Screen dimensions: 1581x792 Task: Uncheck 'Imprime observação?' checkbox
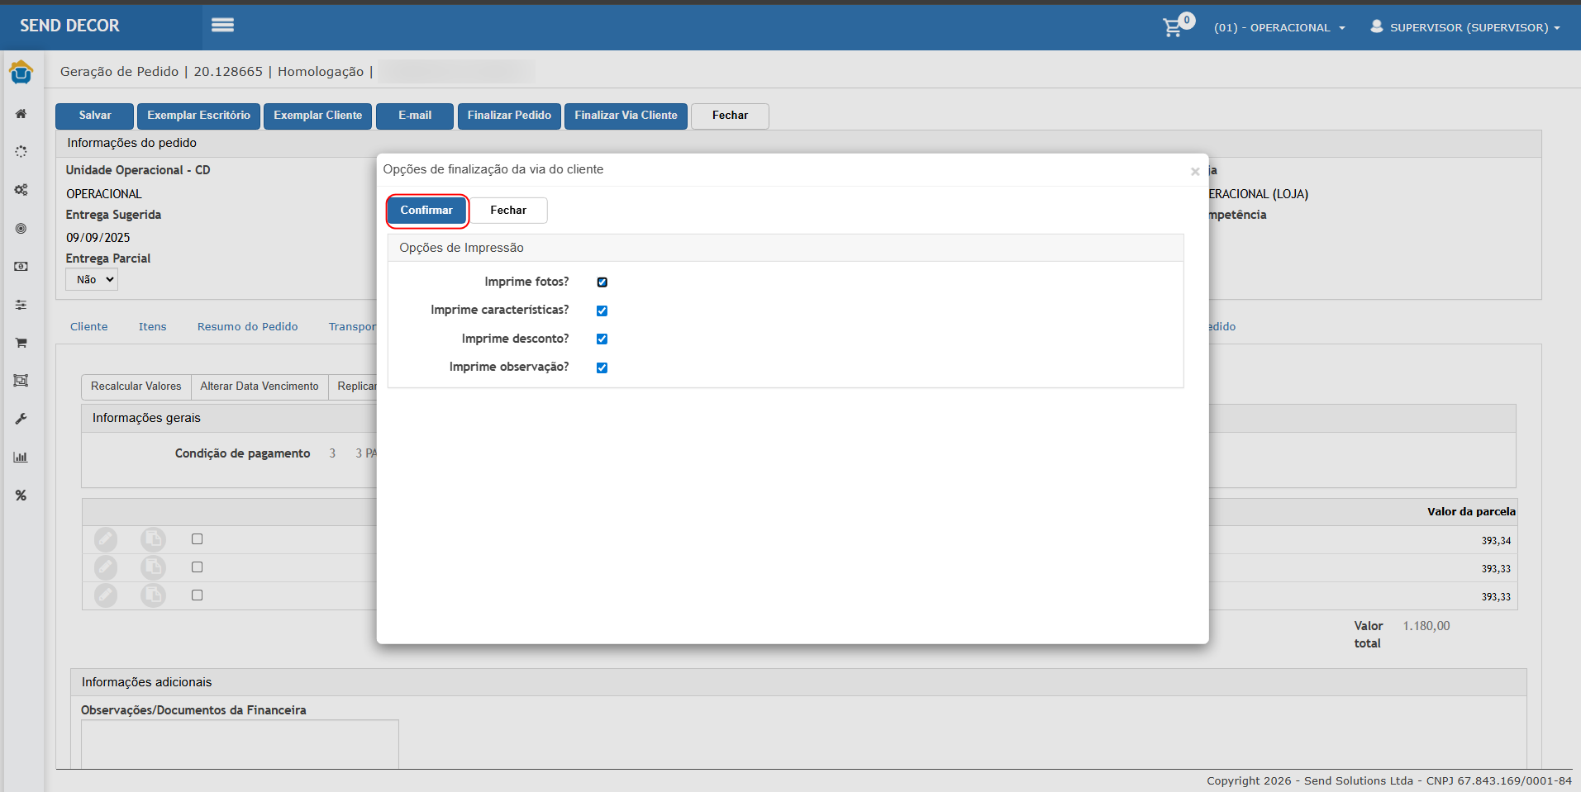[602, 368]
